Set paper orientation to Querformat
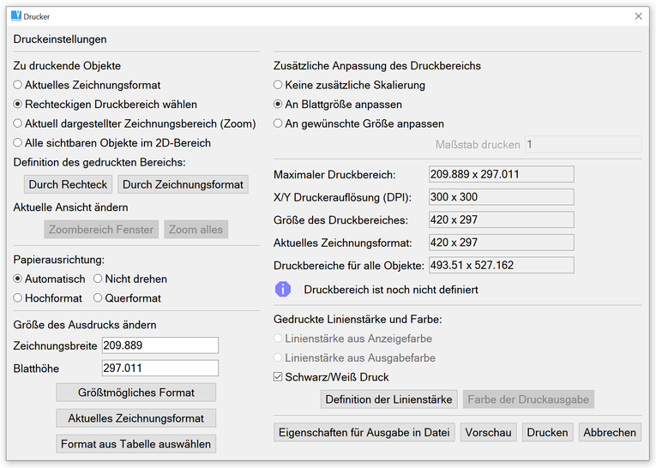Viewport: 656px width, 468px height. click(x=99, y=298)
